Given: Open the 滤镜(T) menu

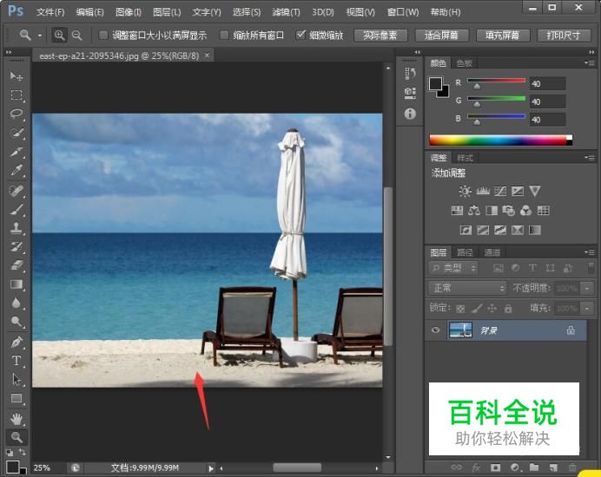Looking at the screenshot, I should [x=286, y=12].
